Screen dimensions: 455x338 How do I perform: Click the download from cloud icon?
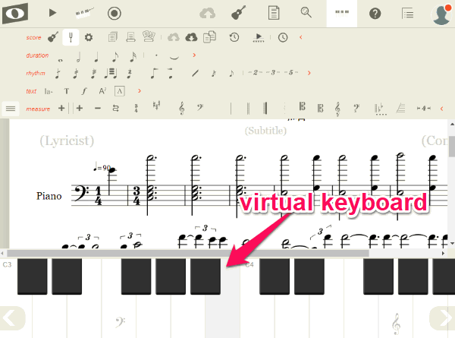pos(191,37)
